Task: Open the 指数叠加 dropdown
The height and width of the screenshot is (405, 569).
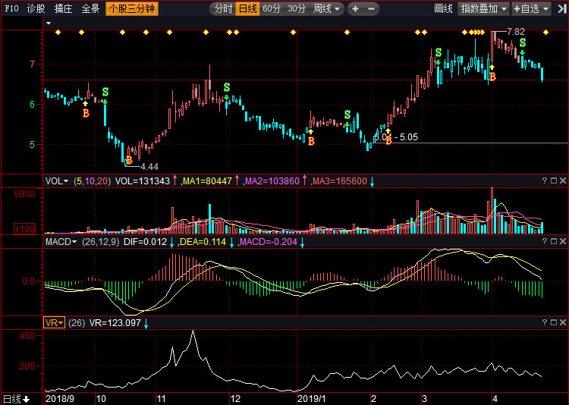Action: (484, 8)
